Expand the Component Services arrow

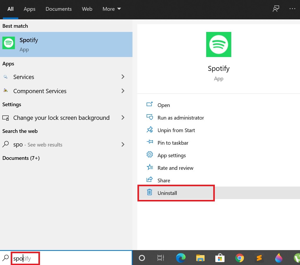click(x=123, y=91)
